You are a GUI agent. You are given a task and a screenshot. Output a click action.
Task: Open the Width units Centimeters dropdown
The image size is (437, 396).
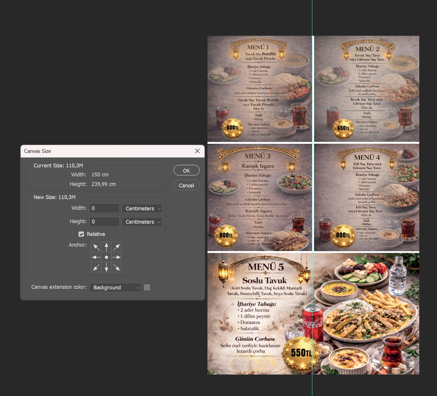(x=142, y=209)
